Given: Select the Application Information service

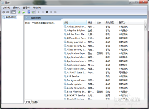Looking at the screenshot, I should tap(96, 61).
